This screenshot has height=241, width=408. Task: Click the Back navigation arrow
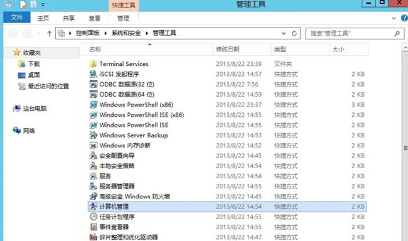point(13,33)
